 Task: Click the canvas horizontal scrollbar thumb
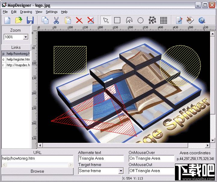click(115, 145)
